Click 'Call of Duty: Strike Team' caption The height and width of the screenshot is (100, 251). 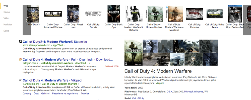215,26
